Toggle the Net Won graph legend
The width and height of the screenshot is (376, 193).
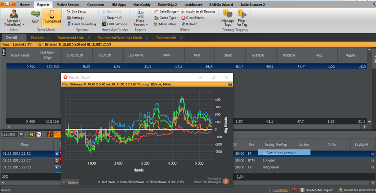[106, 182]
